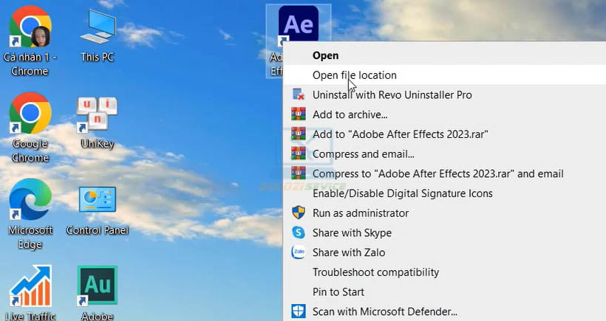Choose Troubleshoot compatibility
This screenshot has width=606, height=321.
(x=444, y=272)
